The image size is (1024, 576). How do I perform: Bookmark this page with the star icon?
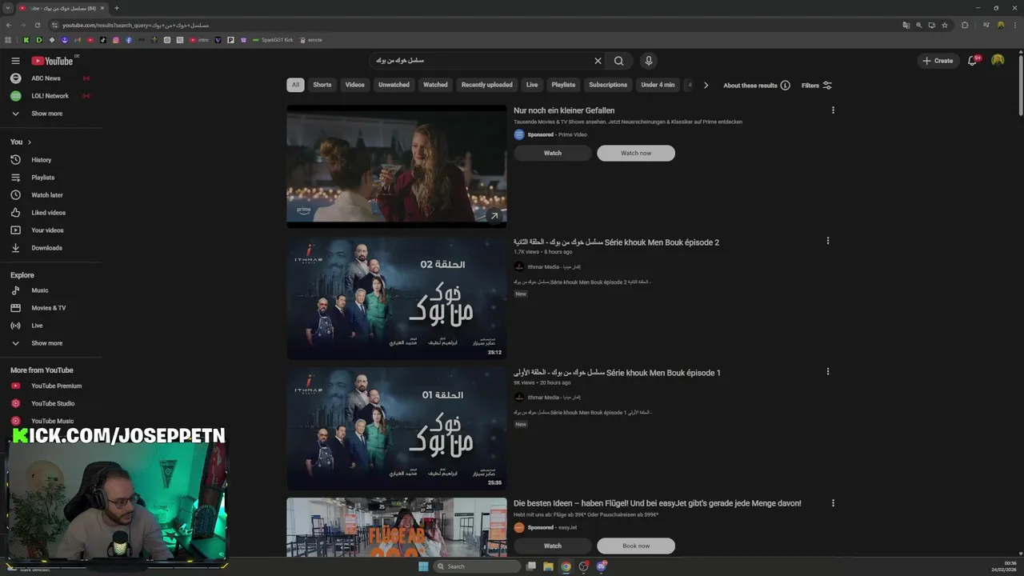point(945,25)
